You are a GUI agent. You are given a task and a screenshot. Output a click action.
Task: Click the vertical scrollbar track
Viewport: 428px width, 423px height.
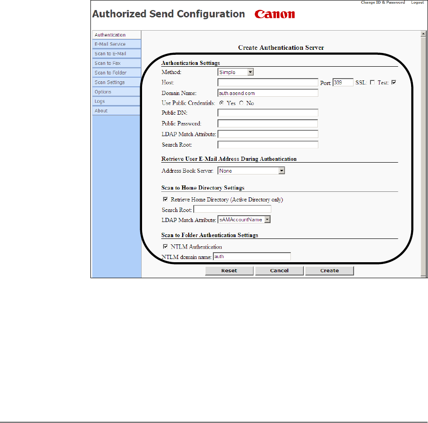click(x=423, y=157)
